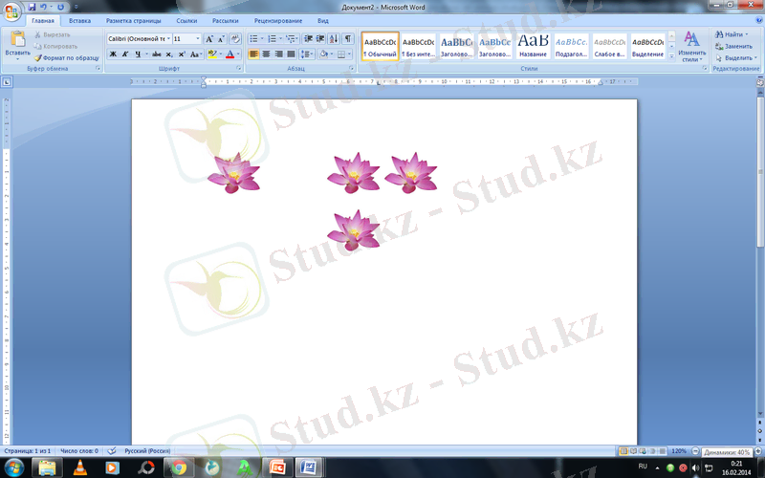The width and height of the screenshot is (765, 478).
Task: Toggle italic formatting (К)
Action: (125, 54)
